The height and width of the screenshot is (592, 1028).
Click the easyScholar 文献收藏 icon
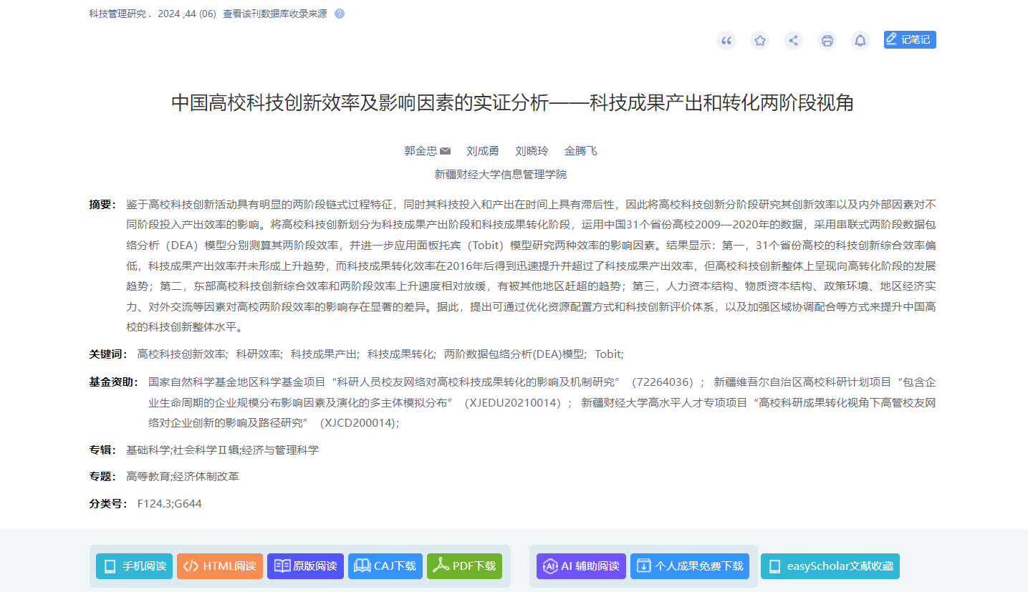point(774,566)
